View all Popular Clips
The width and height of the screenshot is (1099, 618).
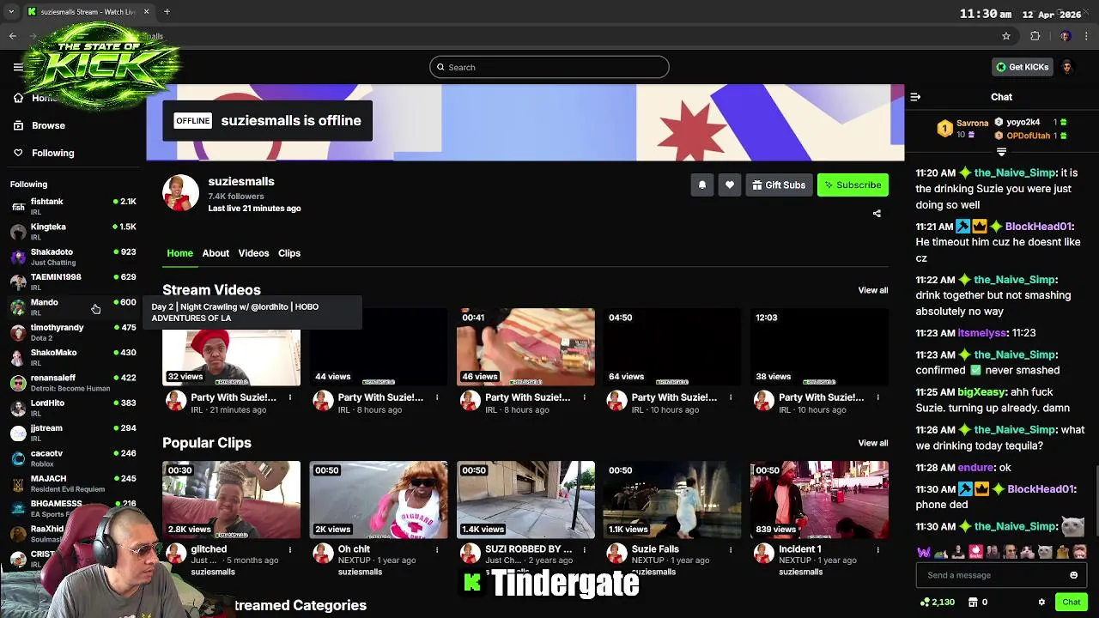pyautogui.click(x=873, y=443)
